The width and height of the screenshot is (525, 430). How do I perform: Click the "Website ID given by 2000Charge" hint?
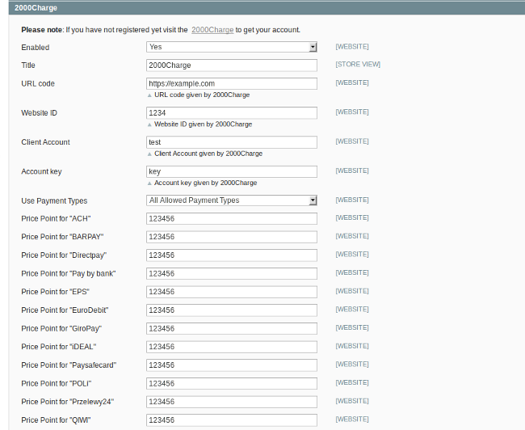point(203,124)
